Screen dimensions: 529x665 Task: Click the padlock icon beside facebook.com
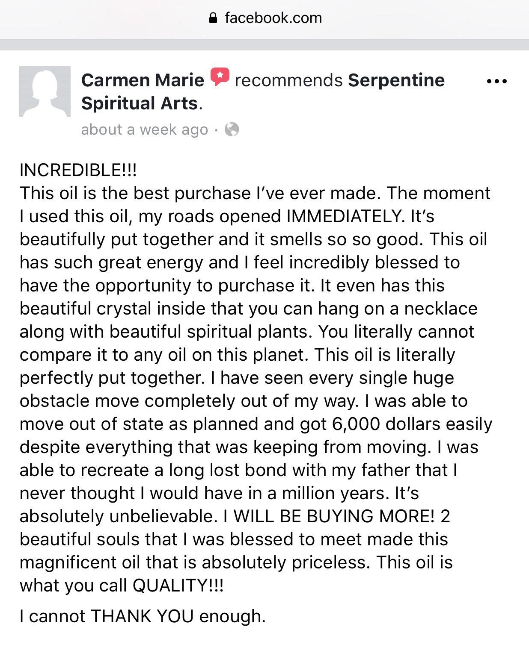(213, 18)
